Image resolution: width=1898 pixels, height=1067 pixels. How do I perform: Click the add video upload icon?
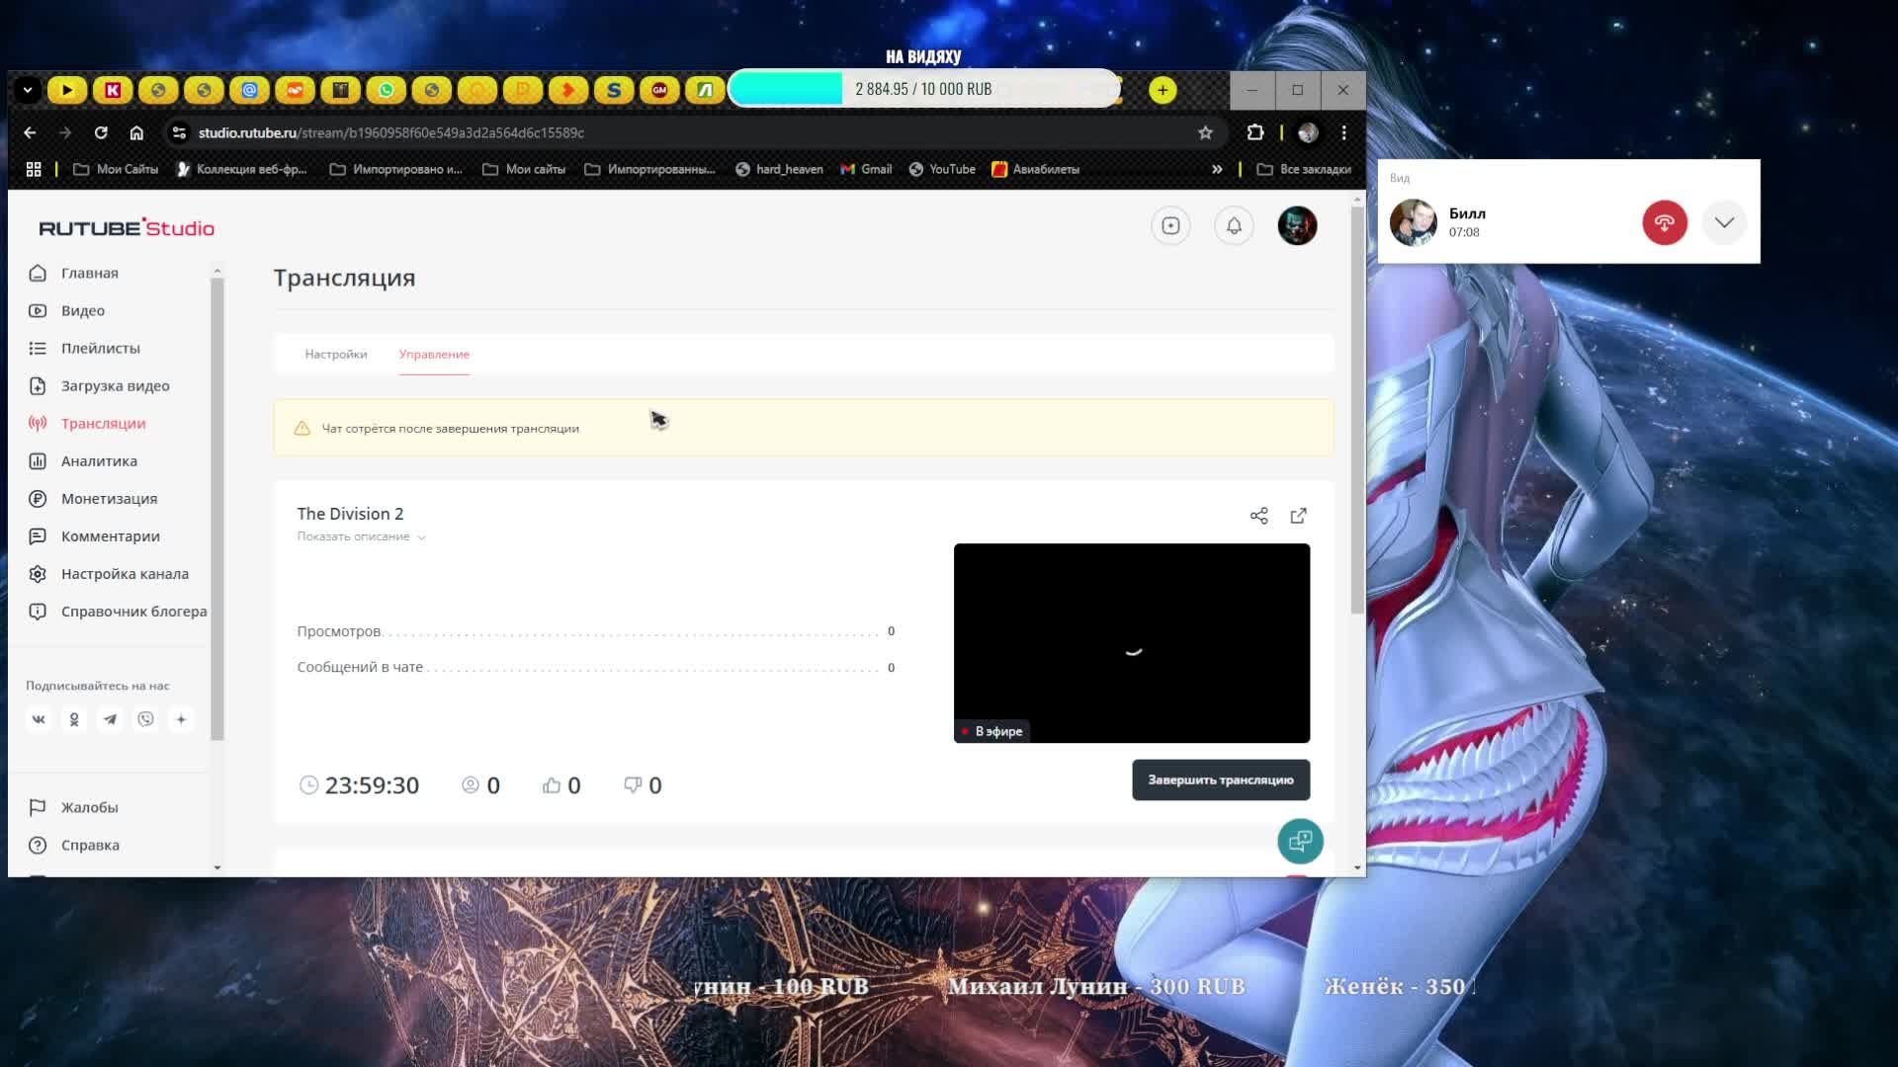click(1170, 226)
